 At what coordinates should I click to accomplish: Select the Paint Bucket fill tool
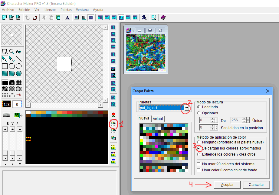point(18,51)
